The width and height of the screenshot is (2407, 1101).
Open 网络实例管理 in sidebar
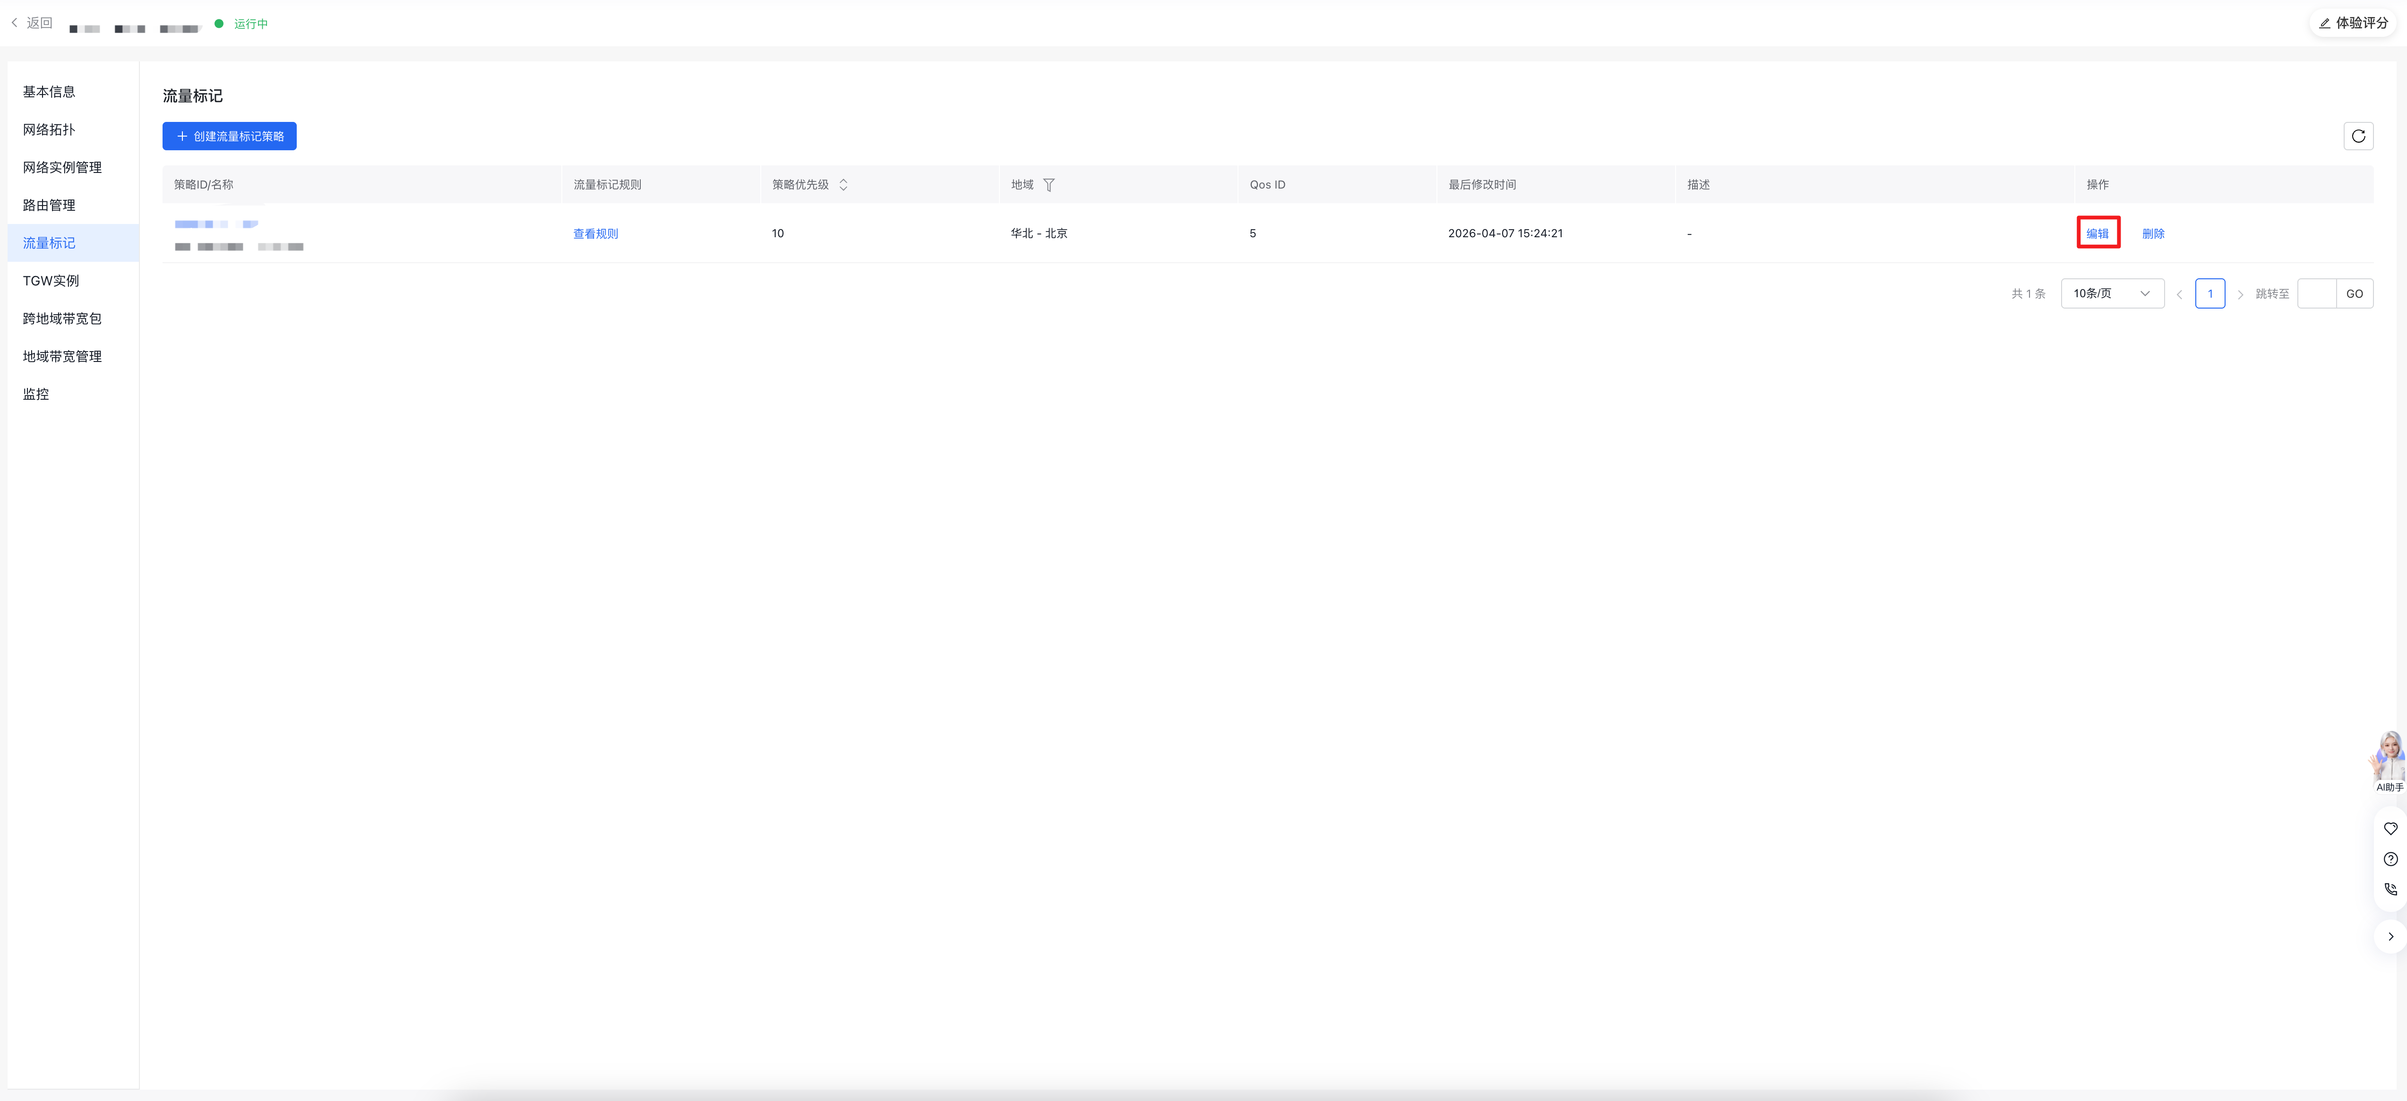click(73, 167)
